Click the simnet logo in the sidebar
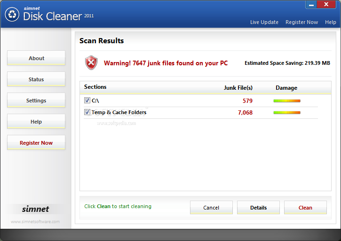The width and height of the screenshot is (341, 241). 35,209
